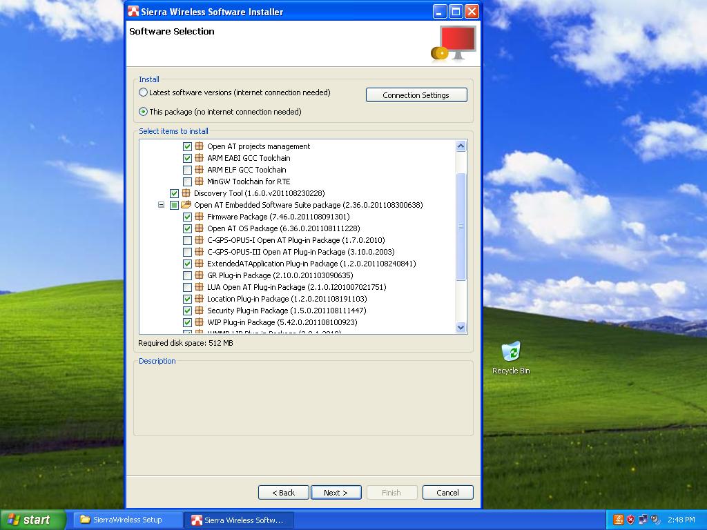
Task: Click scrollbar up arrow in items list
Action: coord(461,146)
